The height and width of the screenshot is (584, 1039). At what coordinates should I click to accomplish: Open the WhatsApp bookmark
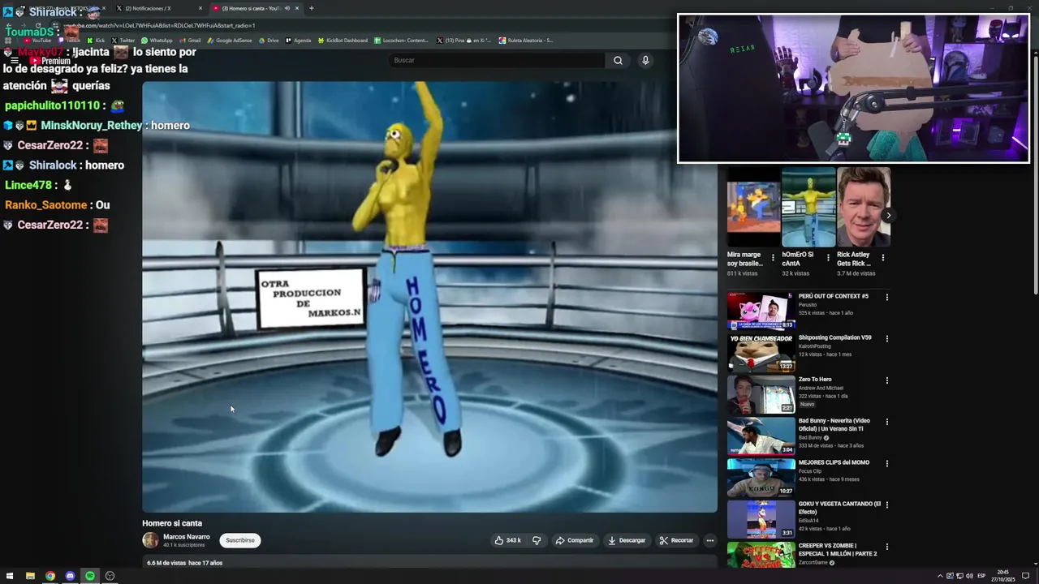tap(157, 40)
